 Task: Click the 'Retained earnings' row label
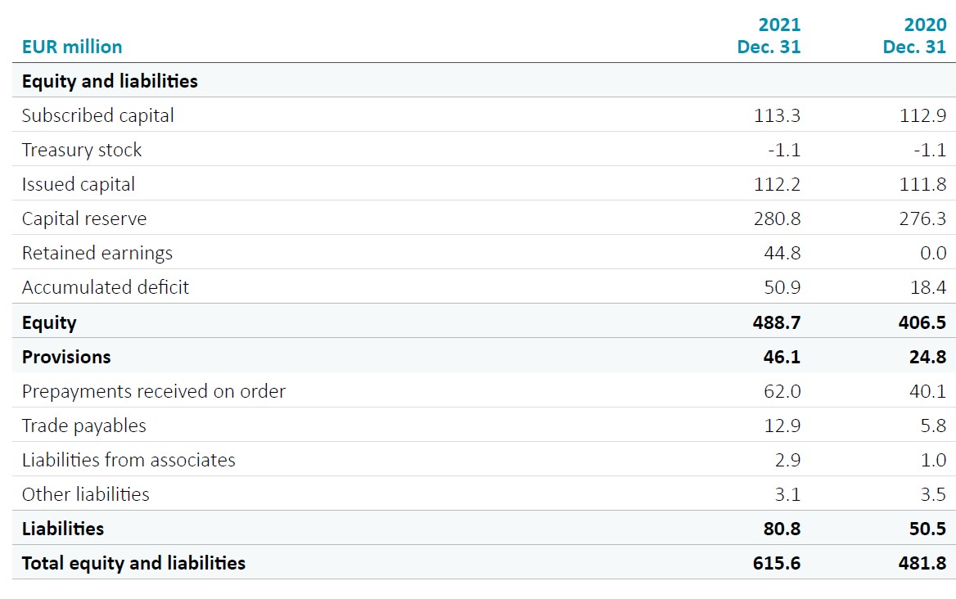coord(97,253)
